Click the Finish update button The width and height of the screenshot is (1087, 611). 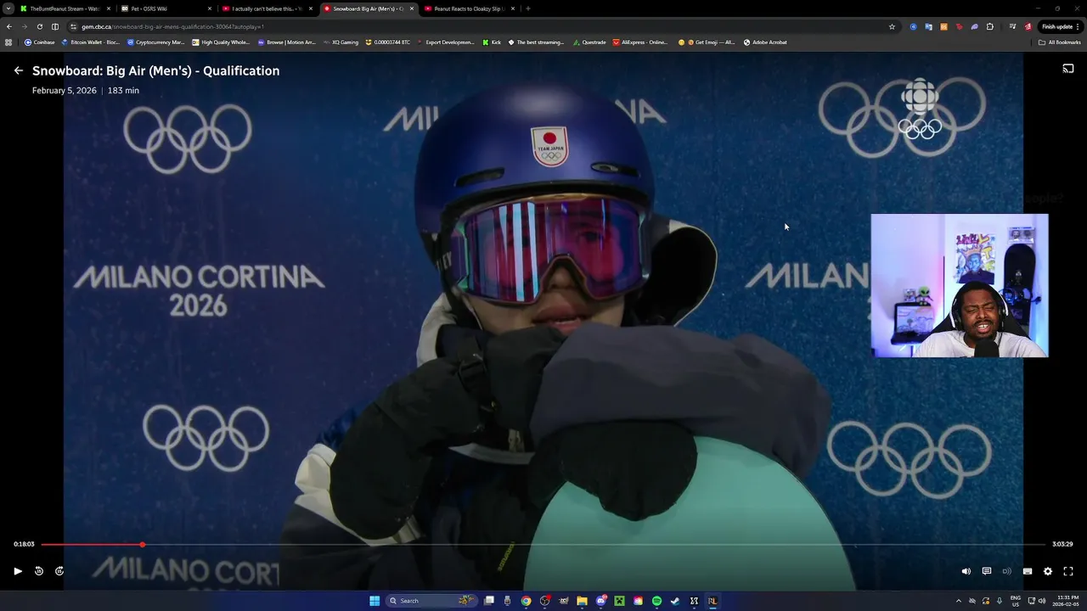(x=1061, y=26)
